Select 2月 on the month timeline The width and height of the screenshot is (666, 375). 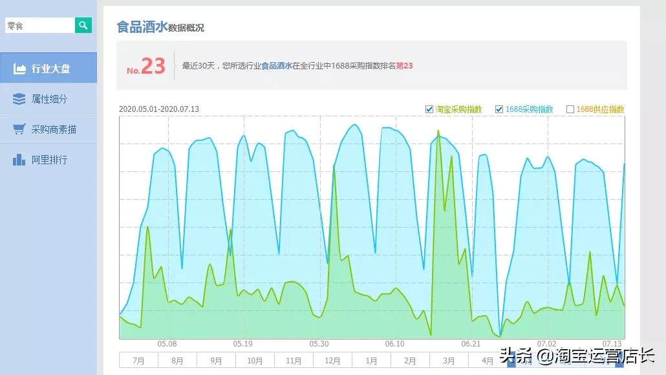click(x=410, y=360)
